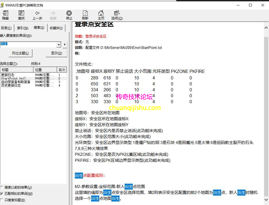Click the content pane vertical scrollbar

266,113
